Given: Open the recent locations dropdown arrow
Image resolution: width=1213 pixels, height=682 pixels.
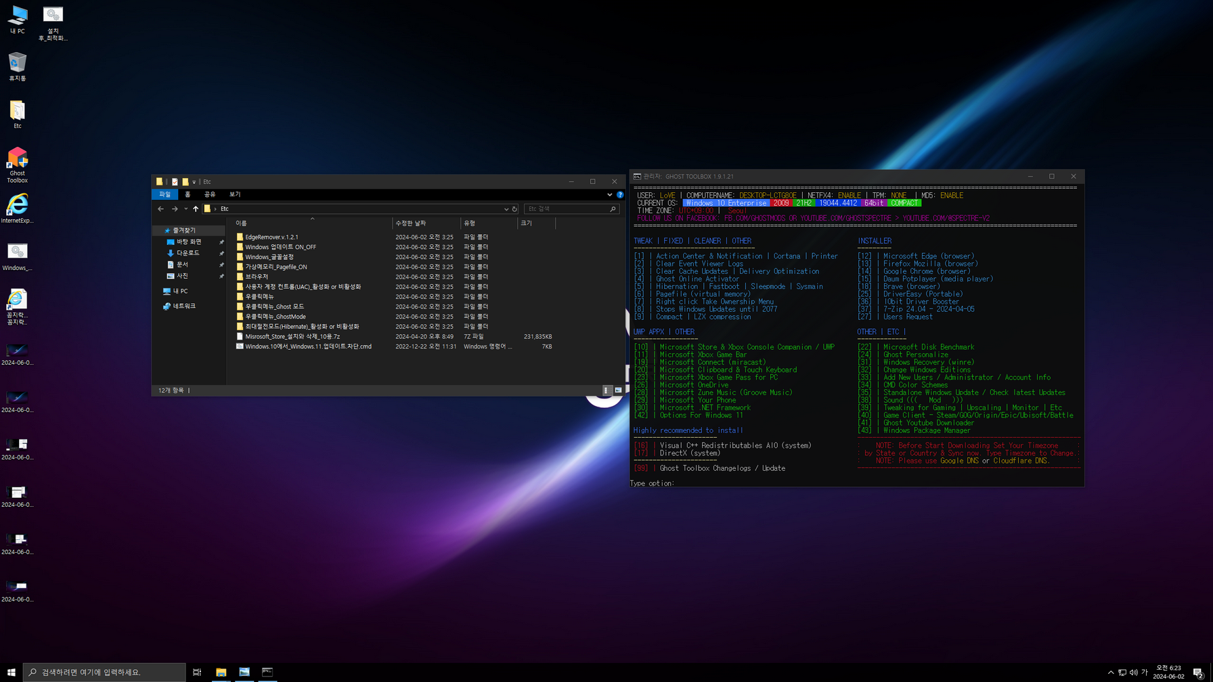Looking at the screenshot, I should 185,209.
